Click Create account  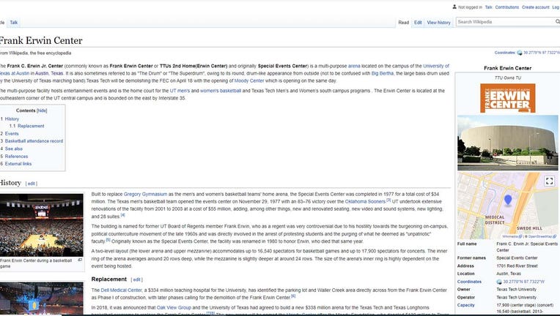click(535, 7)
